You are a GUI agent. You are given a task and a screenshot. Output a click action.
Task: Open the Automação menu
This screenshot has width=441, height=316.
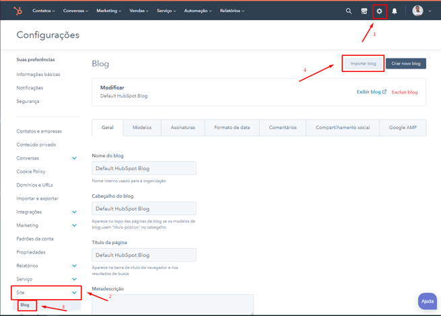[198, 11]
